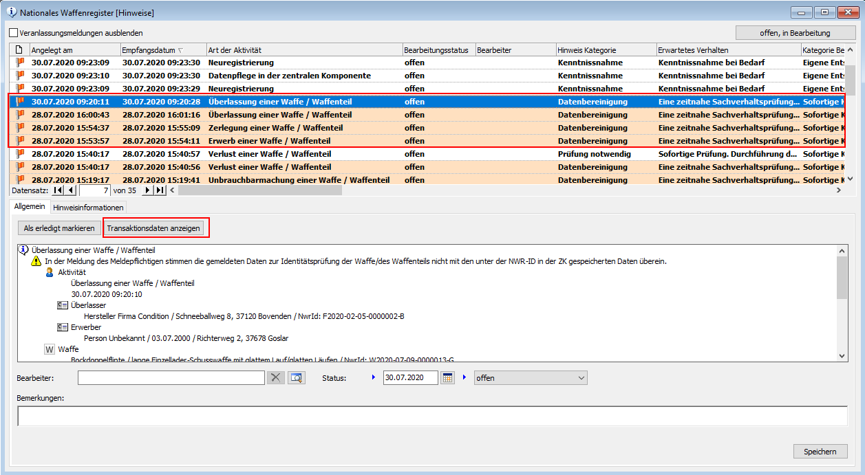Jump to the last record
This screenshot has width=865, height=475.
coord(159,190)
